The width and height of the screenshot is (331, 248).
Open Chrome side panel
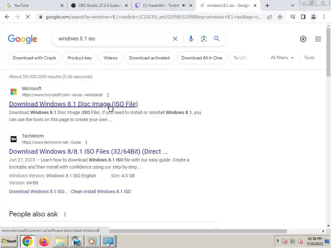[303, 17]
